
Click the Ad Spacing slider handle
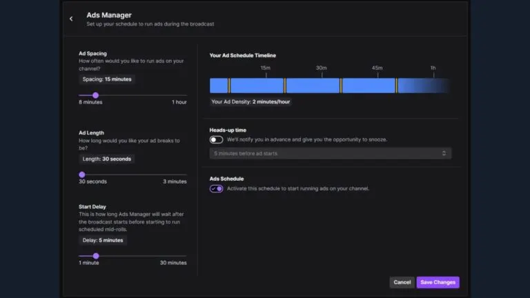[x=96, y=95]
